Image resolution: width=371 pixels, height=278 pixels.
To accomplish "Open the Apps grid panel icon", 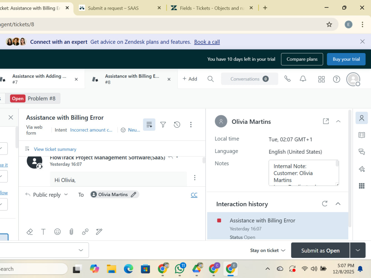I will (x=361, y=186).
